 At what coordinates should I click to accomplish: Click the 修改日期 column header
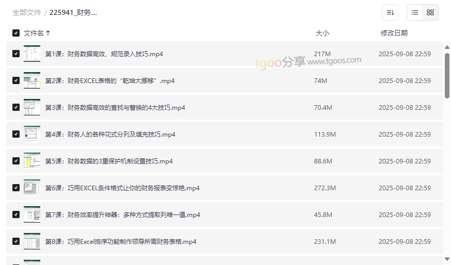click(x=394, y=33)
